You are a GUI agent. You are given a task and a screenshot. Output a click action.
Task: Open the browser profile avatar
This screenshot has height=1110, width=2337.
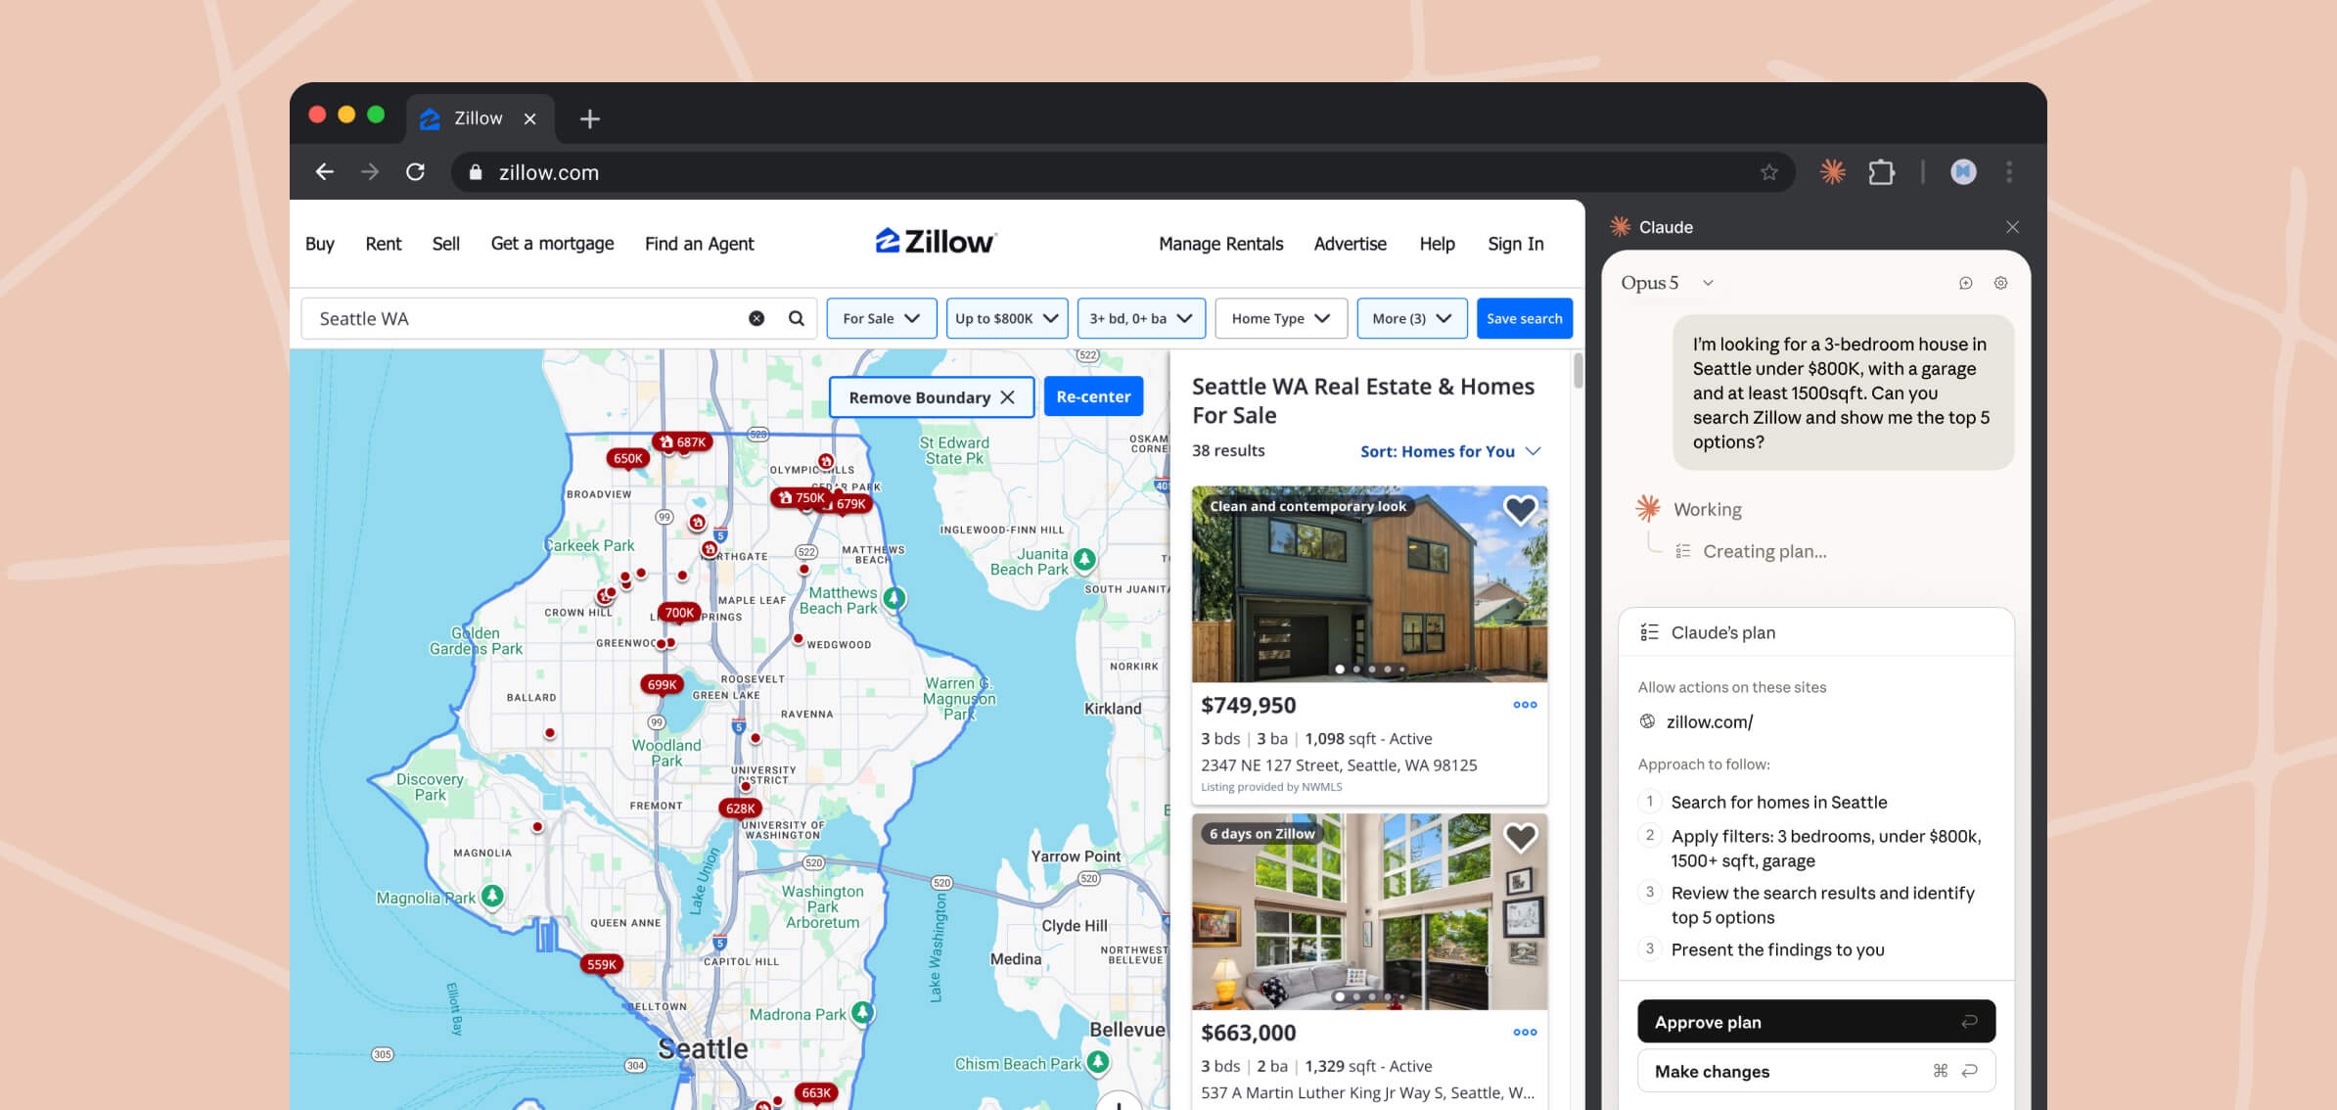(x=1963, y=172)
